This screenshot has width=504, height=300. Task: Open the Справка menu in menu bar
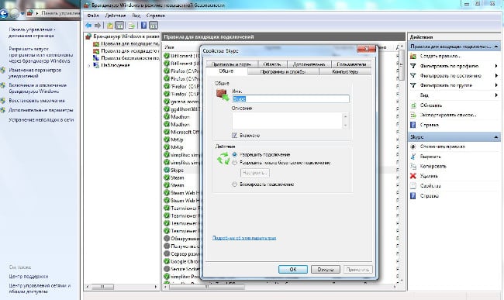(155, 16)
